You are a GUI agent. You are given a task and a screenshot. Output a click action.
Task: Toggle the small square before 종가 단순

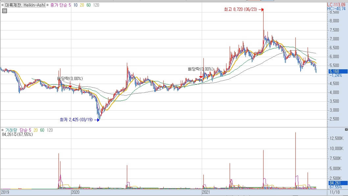(x=48, y=5)
